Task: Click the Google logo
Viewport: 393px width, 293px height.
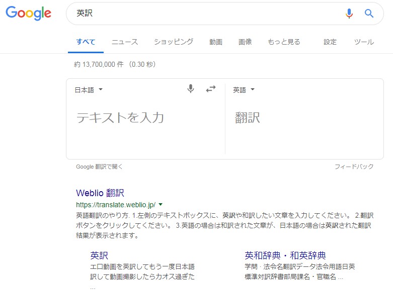Action: click(x=28, y=14)
